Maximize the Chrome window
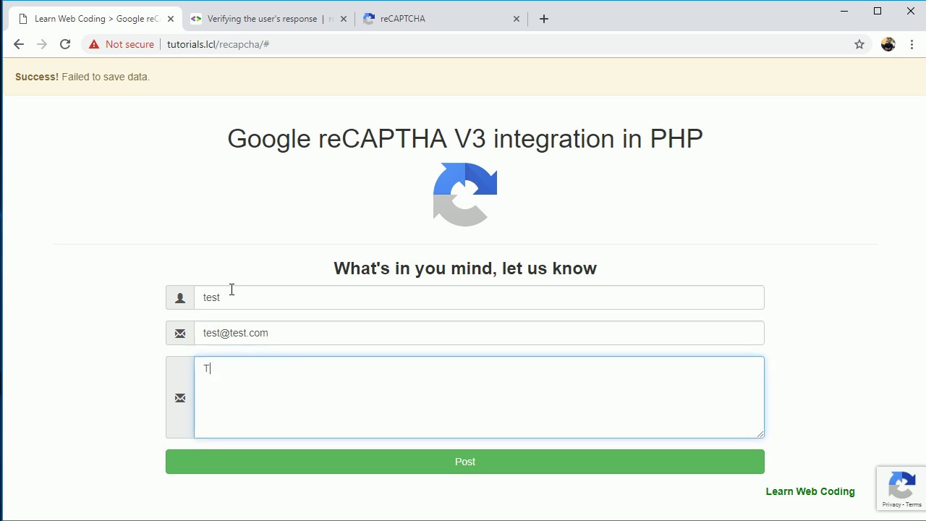 878,11
